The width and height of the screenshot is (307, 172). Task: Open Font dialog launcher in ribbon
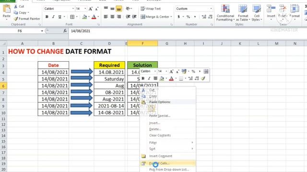pos(98,24)
